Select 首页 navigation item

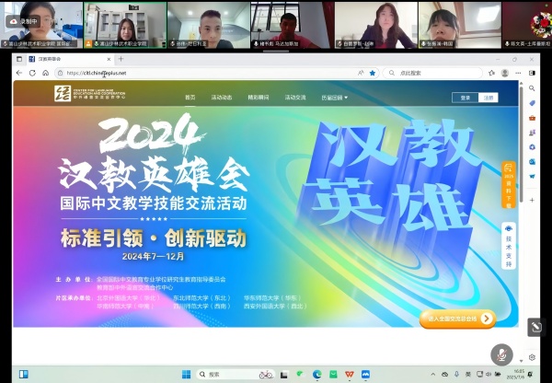click(x=190, y=98)
